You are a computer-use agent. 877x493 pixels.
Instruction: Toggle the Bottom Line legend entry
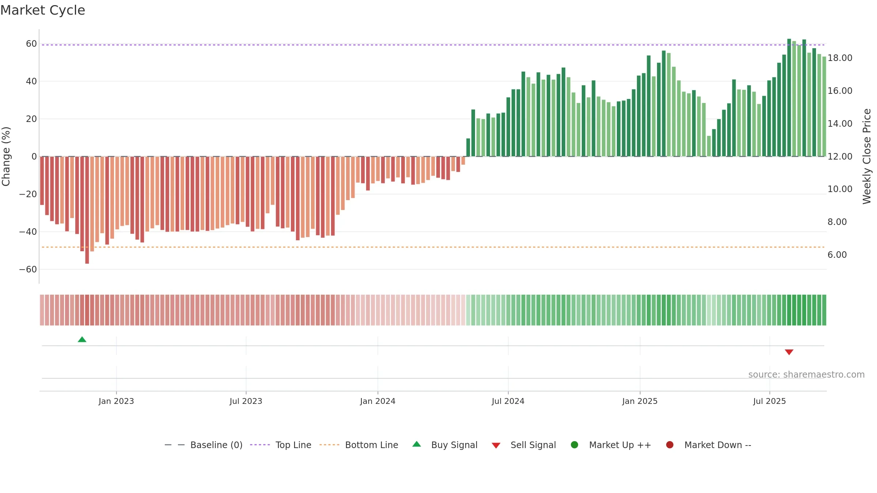coord(359,445)
